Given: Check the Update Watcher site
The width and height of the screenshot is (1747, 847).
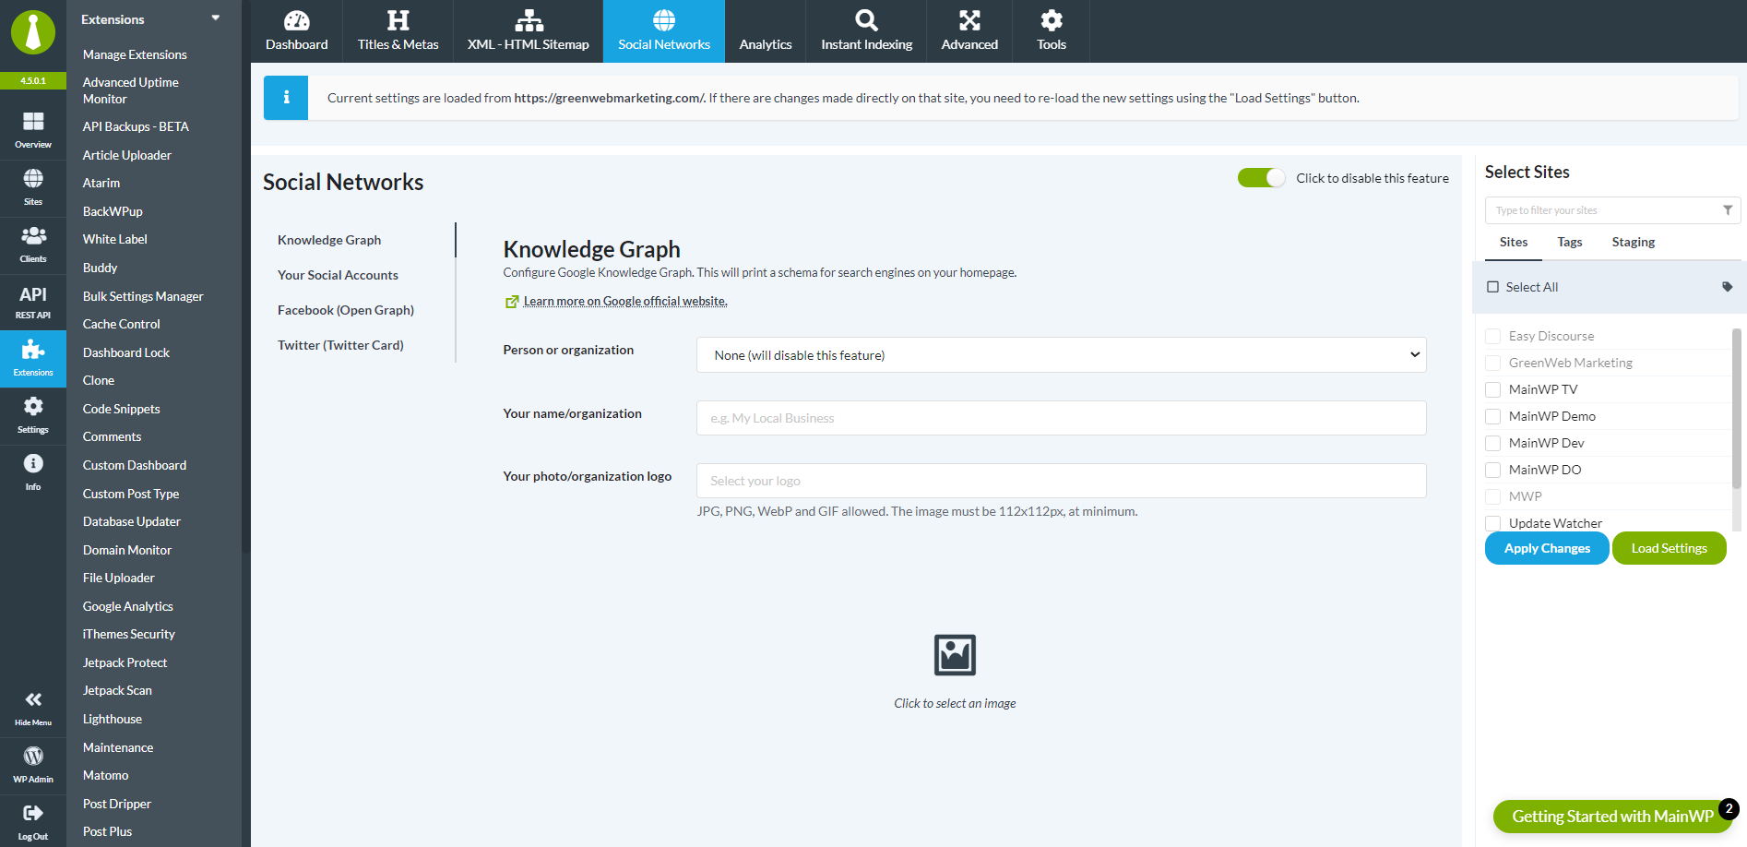Looking at the screenshot, I should (x=1493, y=523).
